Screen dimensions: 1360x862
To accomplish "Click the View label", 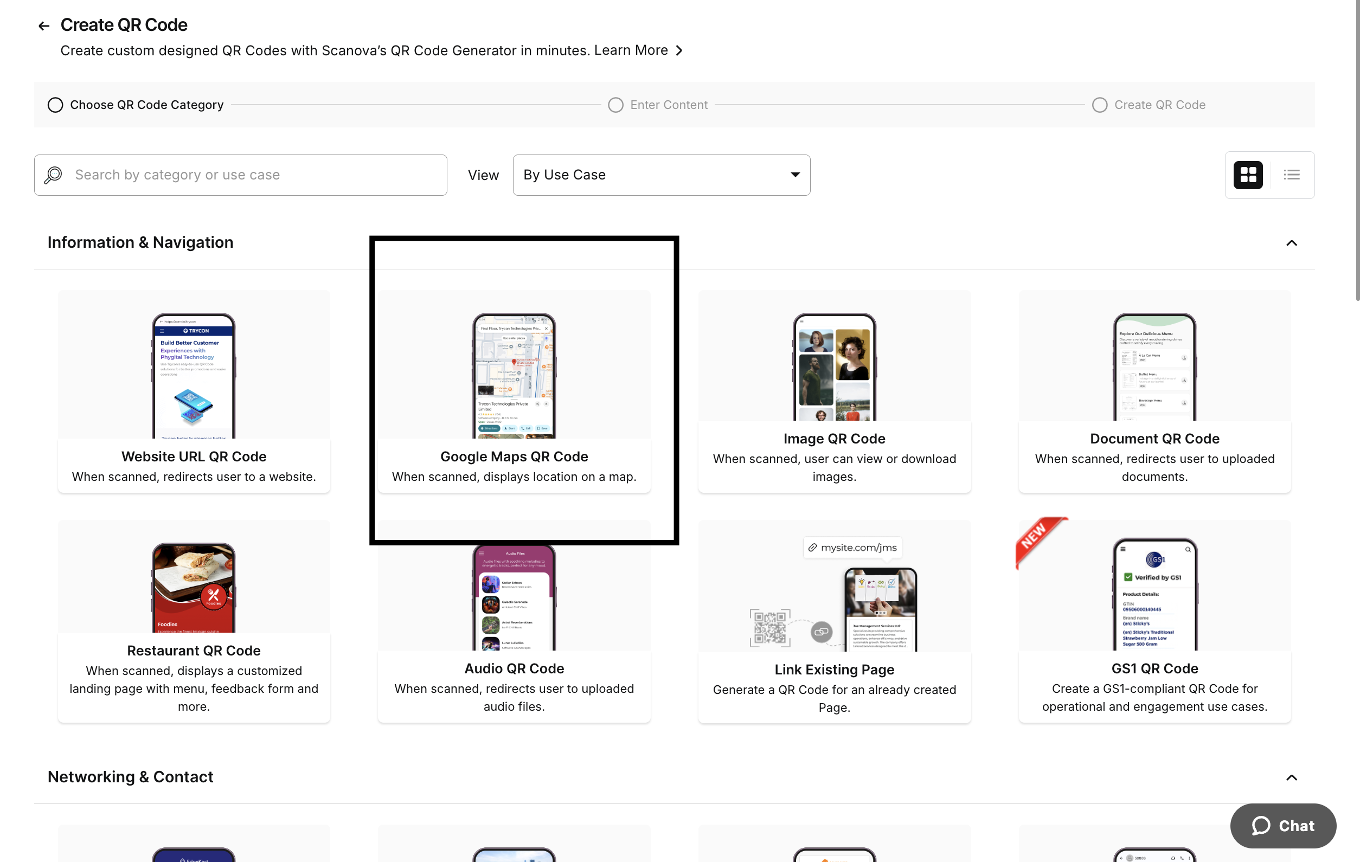I will (484, 175).
